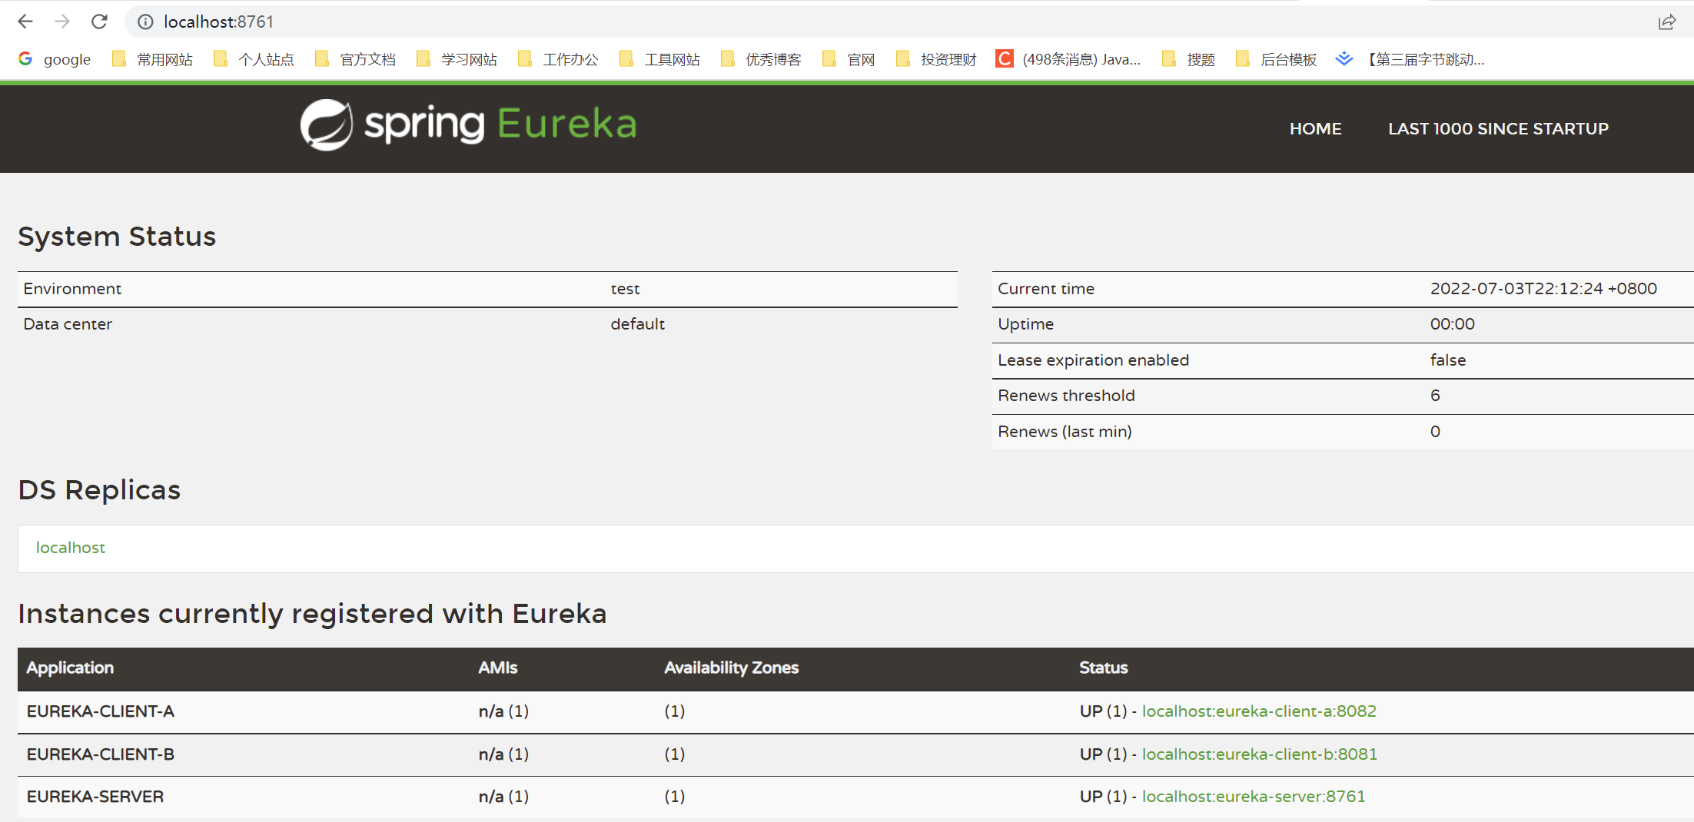Open the 投资理财 bookmark folder
1694x822 pixels.
[x=936, y=59]
